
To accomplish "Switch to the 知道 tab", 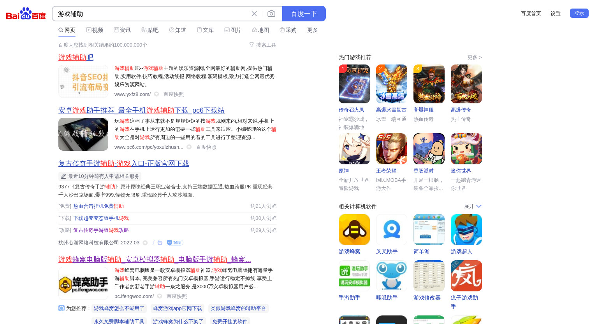I will pos(178,30).
